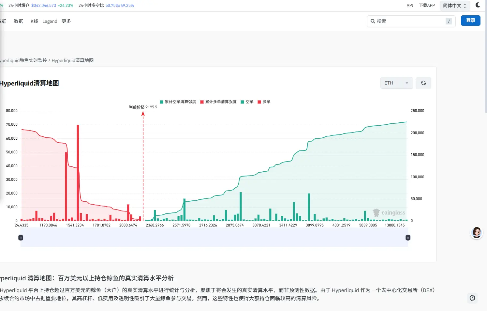Image resolution: width=487 pixels, height=311 pixels.
Task: Toggle dark mode moon icon
Action: (x=478, y=5)
